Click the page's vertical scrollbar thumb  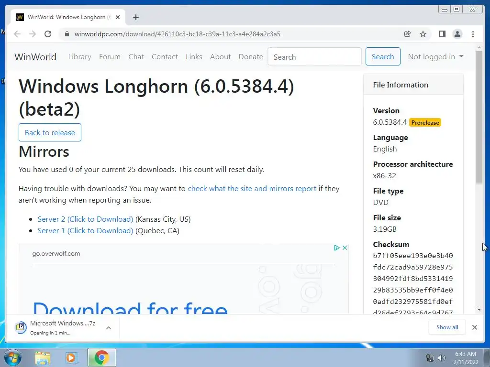[479, 117]
